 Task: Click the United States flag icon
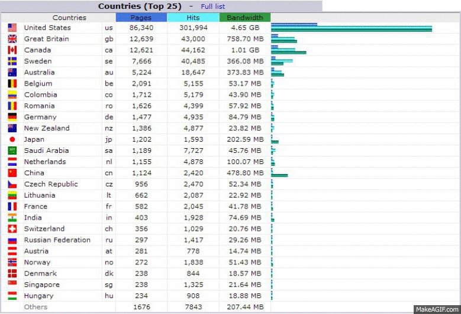point(12,28)
